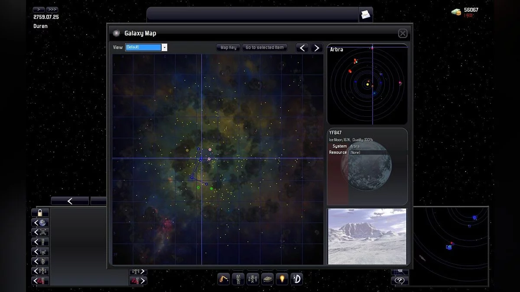Go to previous item in Galaxy Map

pos(302,48)
